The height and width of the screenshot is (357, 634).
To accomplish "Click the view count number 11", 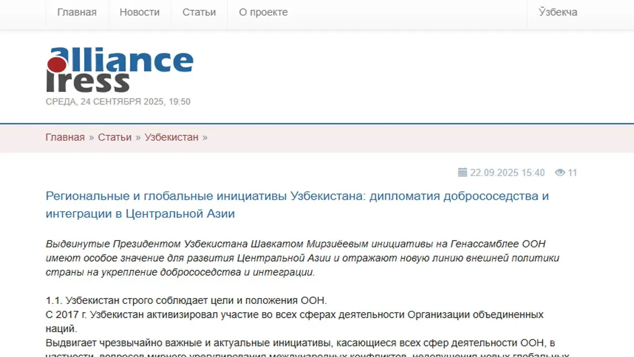I will tap(573, 172).
